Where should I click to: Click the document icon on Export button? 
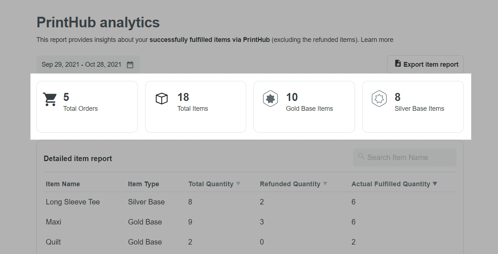pos(398,64)
